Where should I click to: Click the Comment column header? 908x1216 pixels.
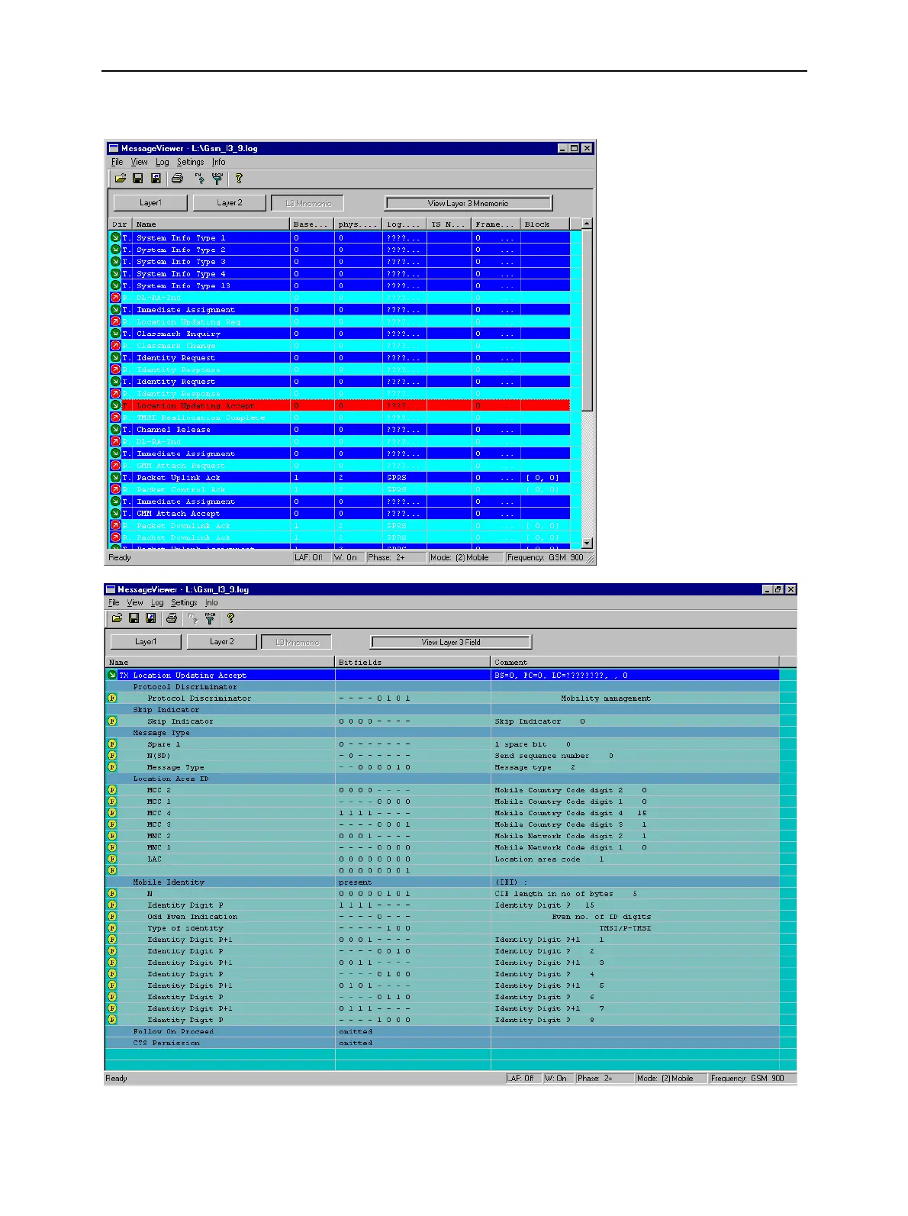click(635, 662)
